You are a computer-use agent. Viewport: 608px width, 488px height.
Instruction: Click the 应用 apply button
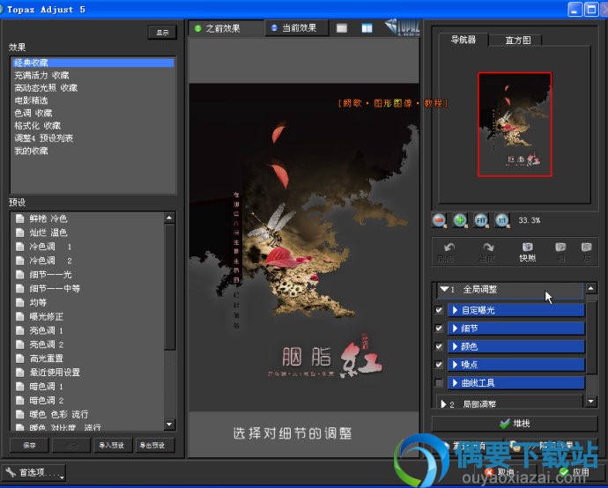pyautogui.click(x=575, y=472)
